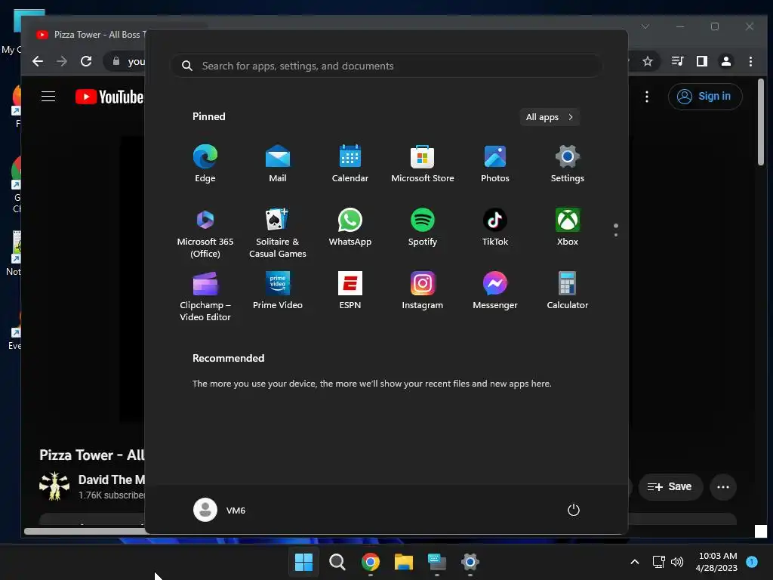Open File Explorer from taskbar
Image resolution: width=773 pixels, height=580 pixels.
tap(403, 561)
